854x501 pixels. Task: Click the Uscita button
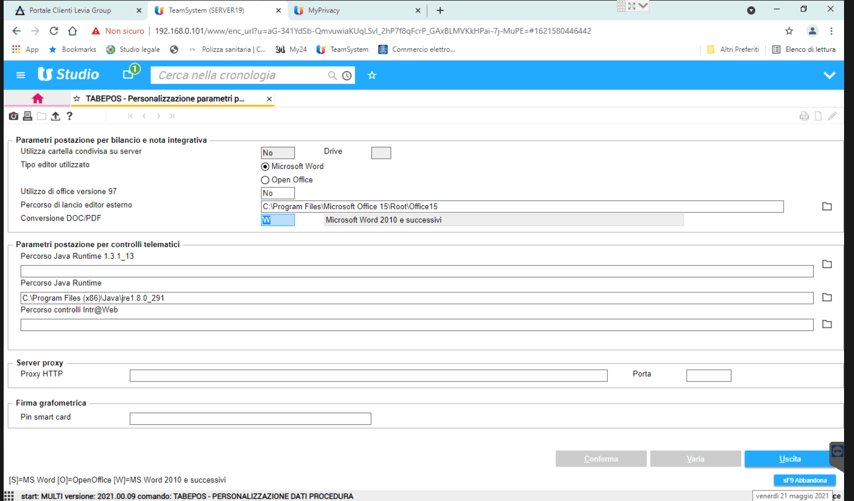coord(789,459)
